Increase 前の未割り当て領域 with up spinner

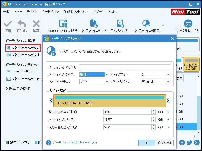pos(153,111)
